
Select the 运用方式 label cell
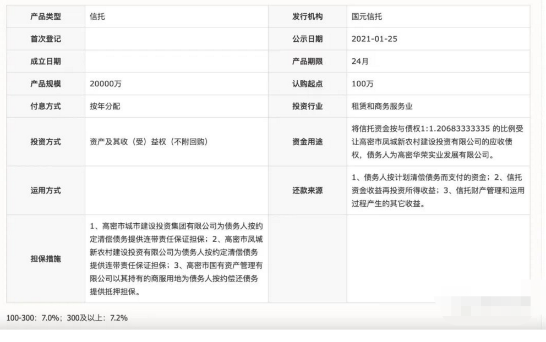click(x=46, y=190)
